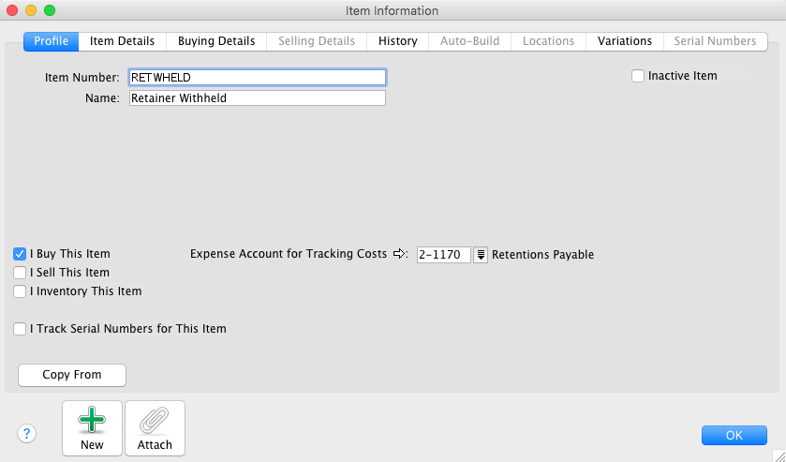Confirm with the OK button
This screenshot has height=462, width=786.
point(734,435)
